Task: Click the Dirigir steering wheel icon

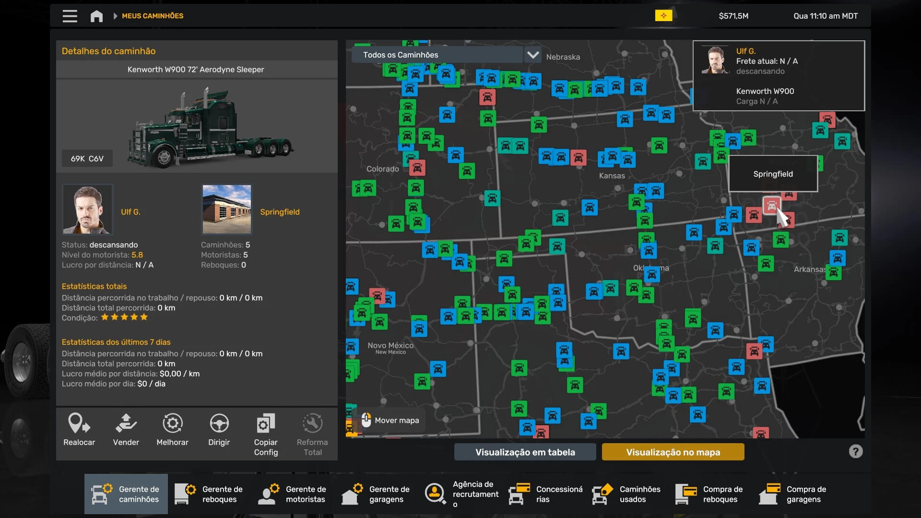Action: (219, 424)
